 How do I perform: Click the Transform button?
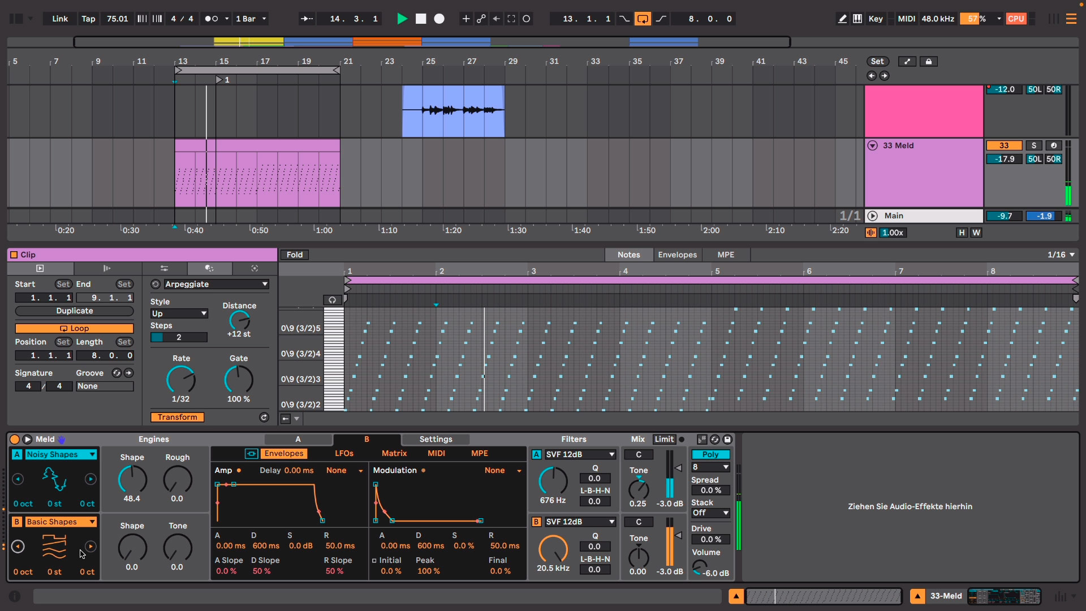177,417
